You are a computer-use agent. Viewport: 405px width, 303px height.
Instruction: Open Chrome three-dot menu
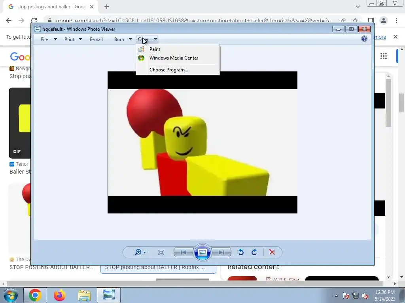point(396,21)
